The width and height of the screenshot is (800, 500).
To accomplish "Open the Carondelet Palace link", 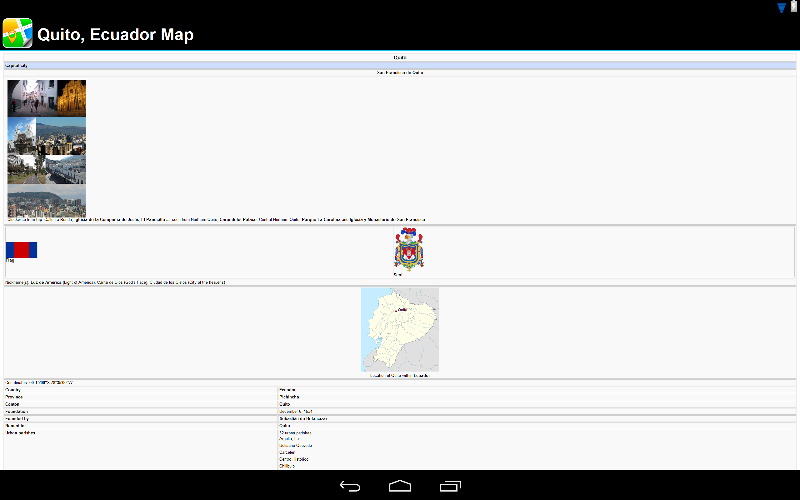I will click(238, 219).
